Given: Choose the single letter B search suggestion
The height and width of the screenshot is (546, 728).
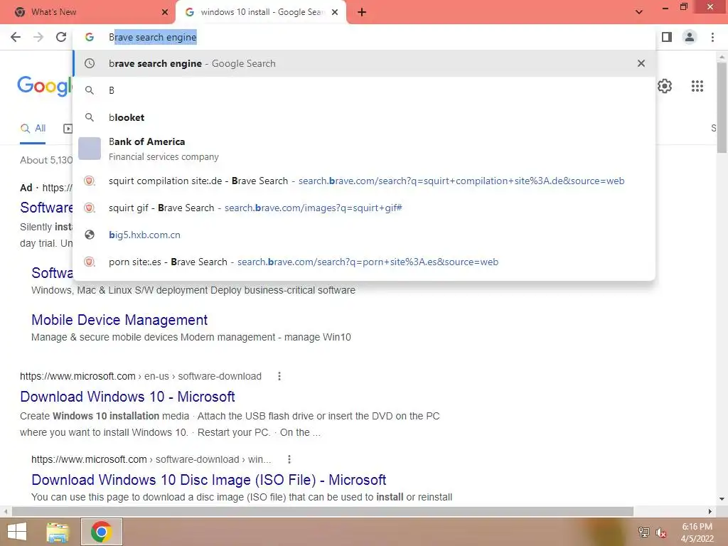Looking at the screenshot, I should pyautogui.click(x=364, y=90).
